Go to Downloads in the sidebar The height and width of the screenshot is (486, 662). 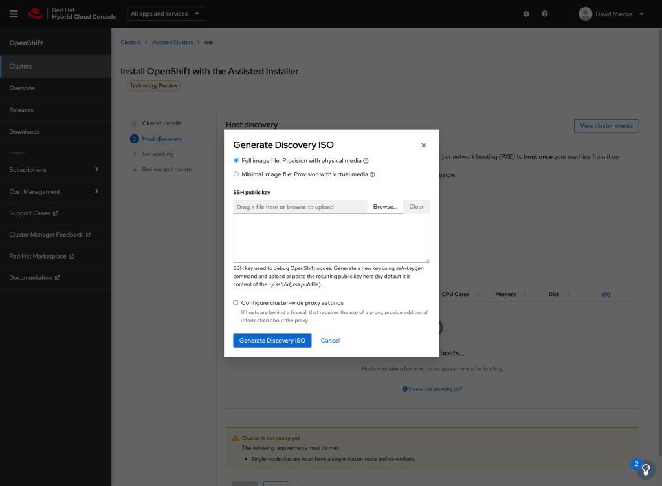24,132
